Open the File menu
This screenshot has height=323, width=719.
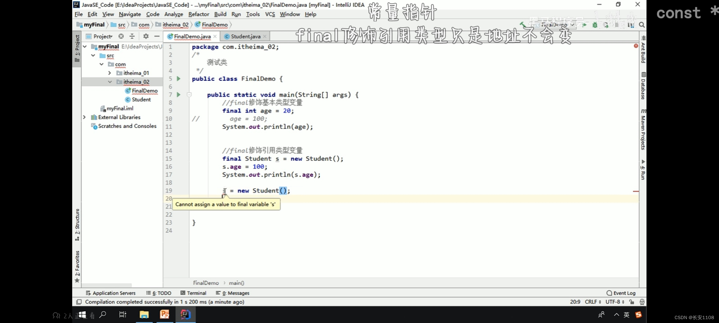tap(78, 14)
